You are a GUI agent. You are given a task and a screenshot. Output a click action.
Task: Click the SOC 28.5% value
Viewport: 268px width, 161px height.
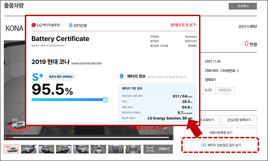[x=187, y=102]
